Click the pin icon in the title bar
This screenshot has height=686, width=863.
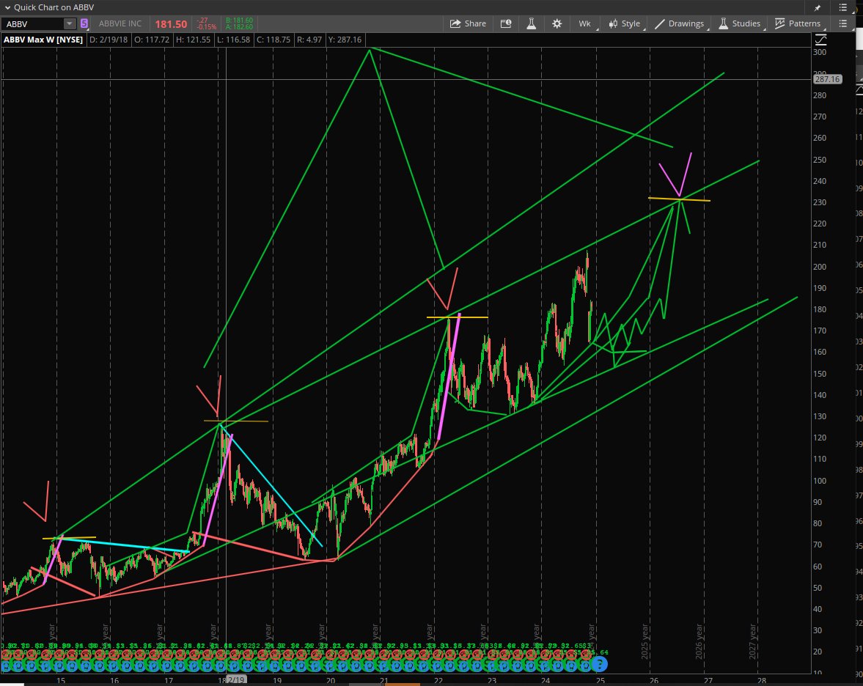tap(817, 7)
